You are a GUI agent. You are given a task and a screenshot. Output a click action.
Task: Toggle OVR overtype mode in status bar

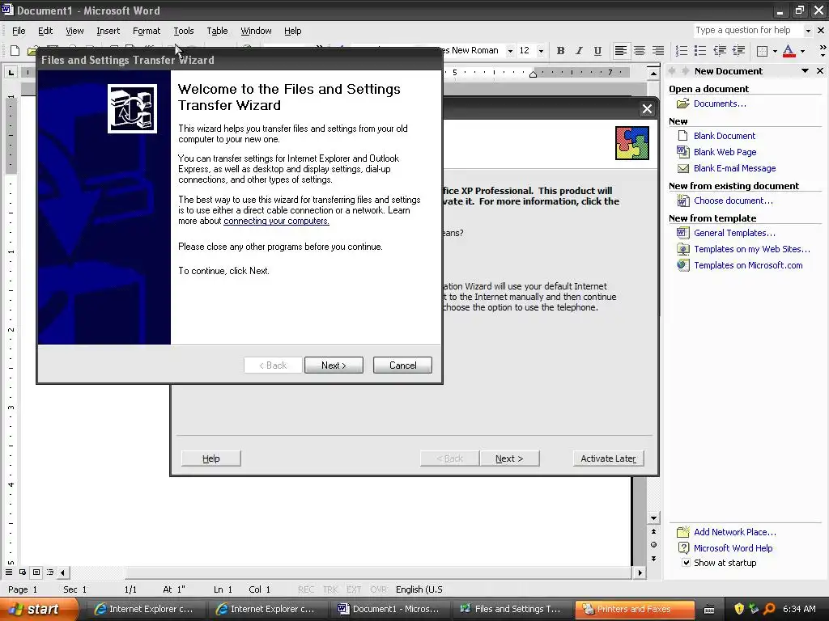point(379,589)
